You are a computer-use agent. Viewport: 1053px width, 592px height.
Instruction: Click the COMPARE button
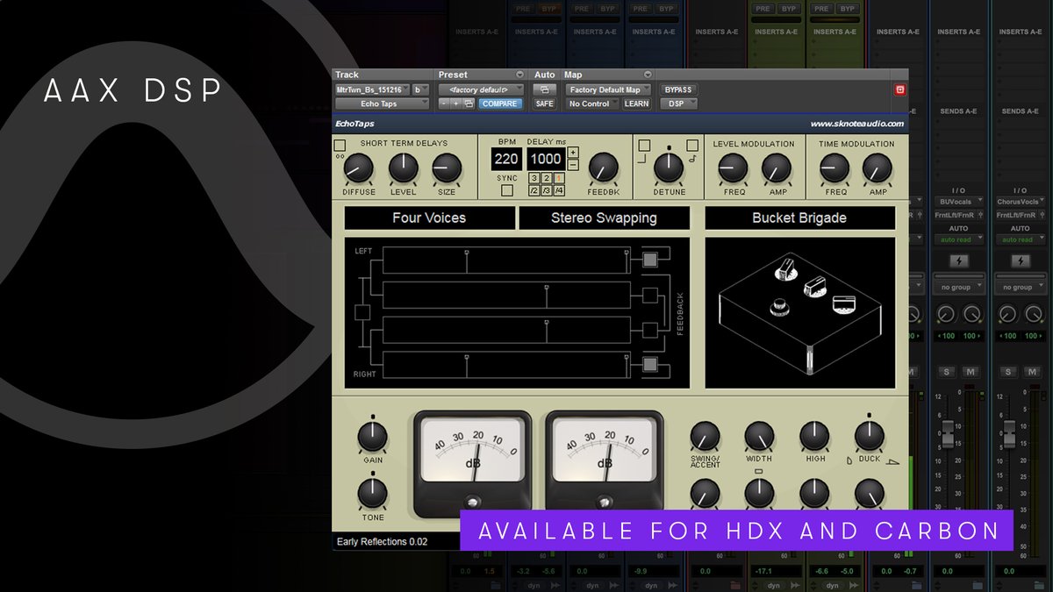(x=499, y=103)
